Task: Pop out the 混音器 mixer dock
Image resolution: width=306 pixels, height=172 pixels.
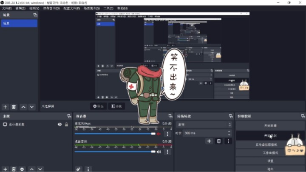Action: click(170, 116)
